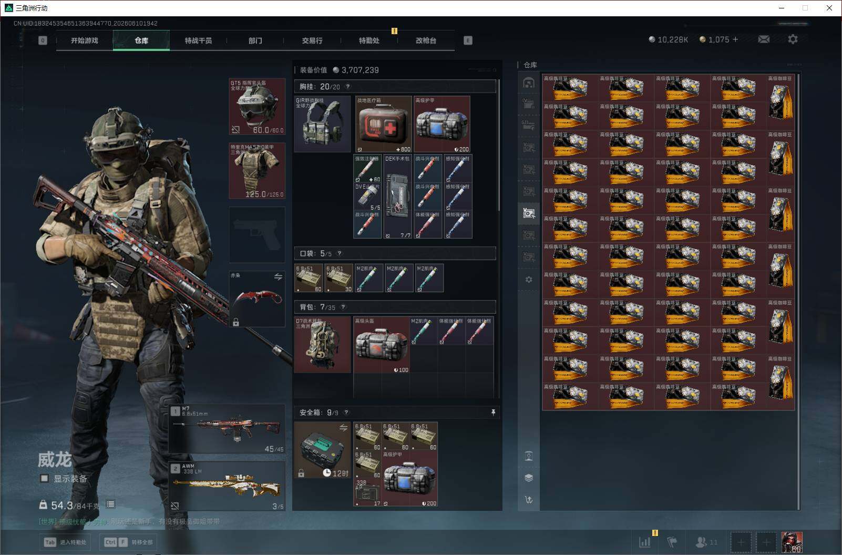The height and width of the screenshot is (555, 842).
Task: Click the 10,228K currency balance
Action: [669, 39]
